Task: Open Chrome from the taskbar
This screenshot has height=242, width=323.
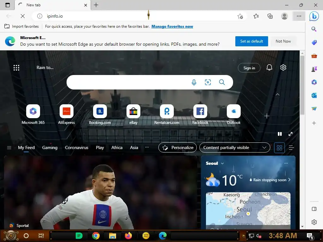Action: pyautogui.click(x=96, y=236)
